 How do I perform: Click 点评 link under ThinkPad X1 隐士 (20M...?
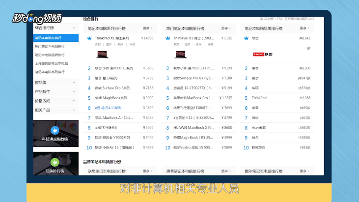point(198,44)
